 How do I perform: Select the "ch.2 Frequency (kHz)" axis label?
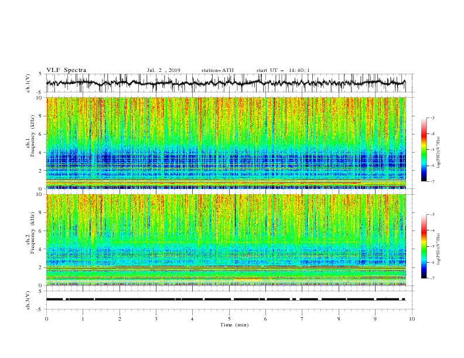[x=30, y=232]
